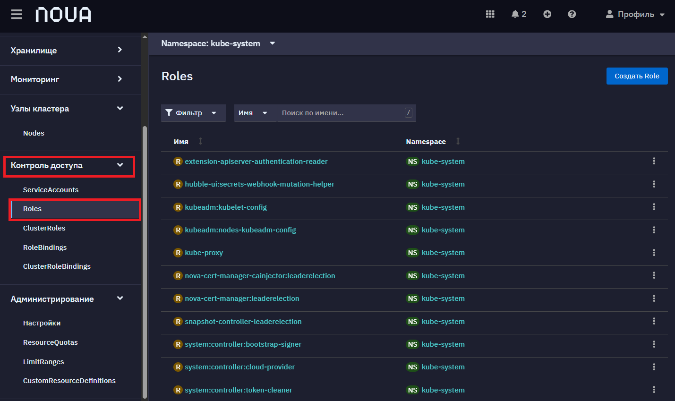Viewport: 675px width, 401px height.
Task: Open the applications grid launcher
Action: tap(490, 14)
